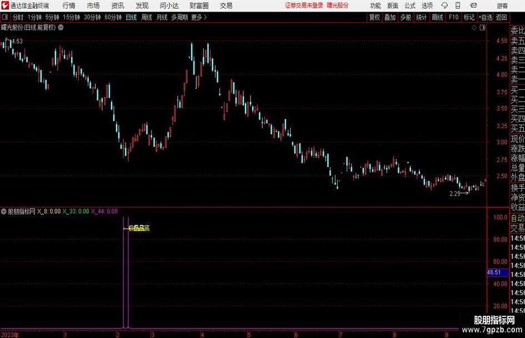Open the mobile phone icon in title bar
The height and width of the screenshot is (338, 525).
(x=458, y=6)
